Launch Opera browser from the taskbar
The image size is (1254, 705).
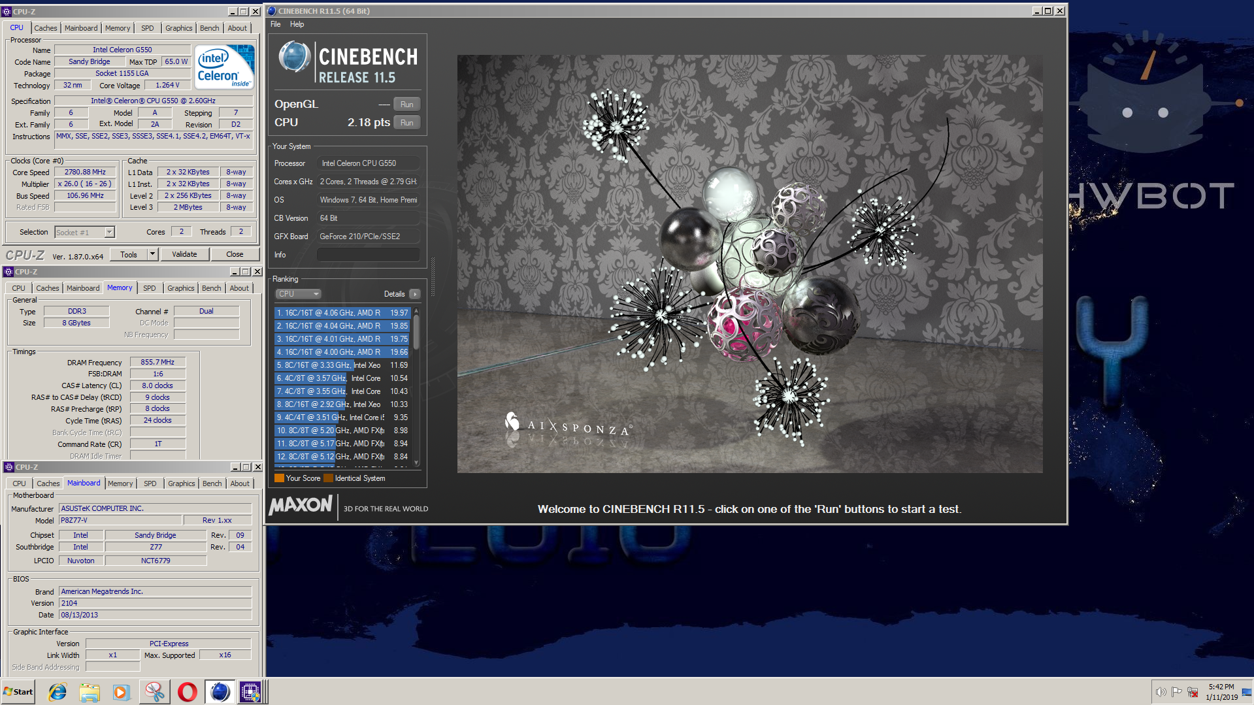pos(187,692)
